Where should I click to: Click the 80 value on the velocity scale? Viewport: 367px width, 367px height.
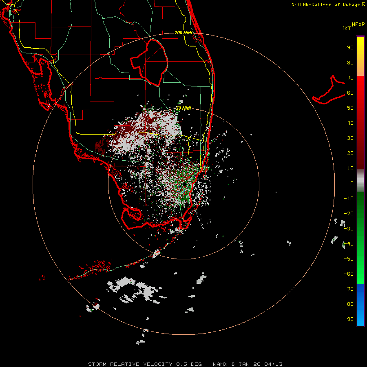tap(350, 63)
